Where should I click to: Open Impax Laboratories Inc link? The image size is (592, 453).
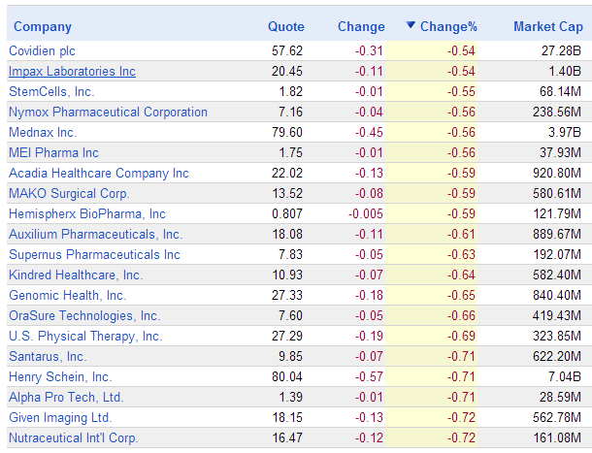point(72,71)
